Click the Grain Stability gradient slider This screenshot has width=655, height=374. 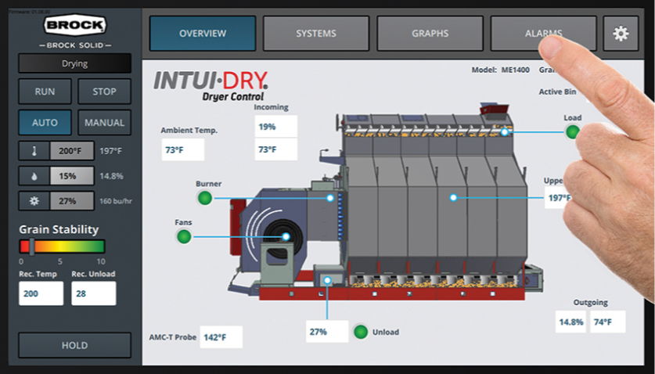pyautogui.click(x=62, y=246)
